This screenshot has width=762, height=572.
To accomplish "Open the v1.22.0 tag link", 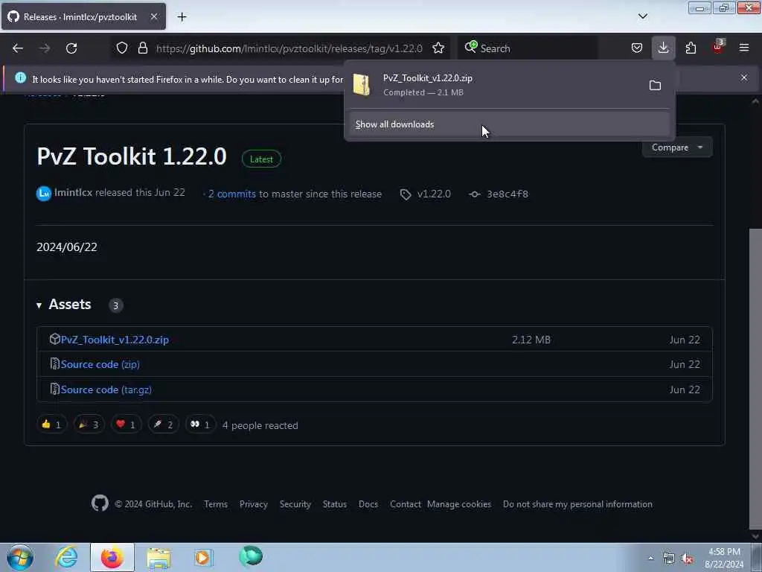I will 434,194.
